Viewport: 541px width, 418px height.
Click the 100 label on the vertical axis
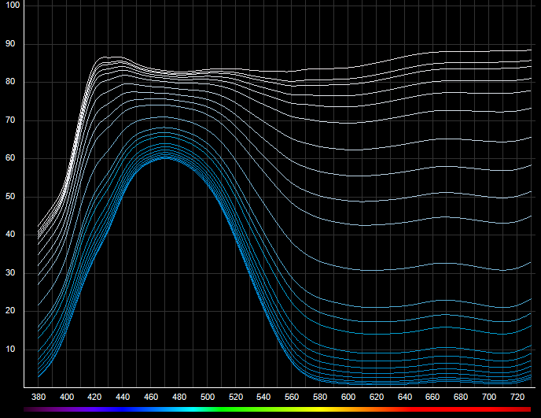coord(13,6)
